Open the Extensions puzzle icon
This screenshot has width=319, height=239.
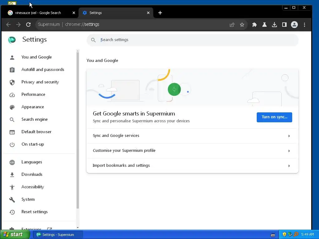coord(254,25)
